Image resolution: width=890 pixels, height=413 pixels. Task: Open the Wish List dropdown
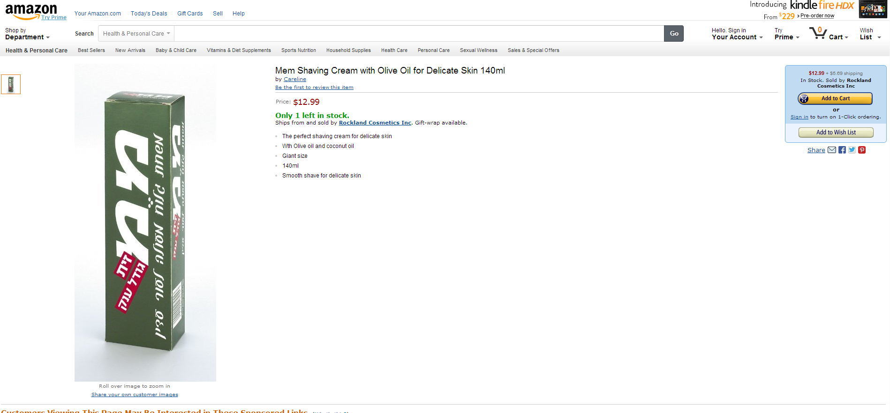pos(870,34)
